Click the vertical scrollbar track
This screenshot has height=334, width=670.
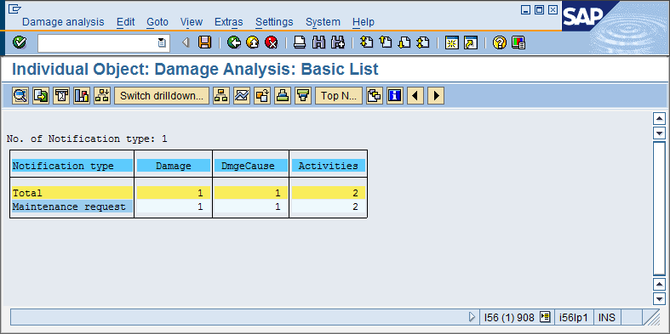[x=660, y=209]
